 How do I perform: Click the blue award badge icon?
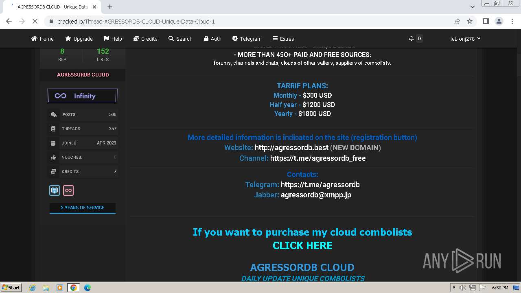55,190
